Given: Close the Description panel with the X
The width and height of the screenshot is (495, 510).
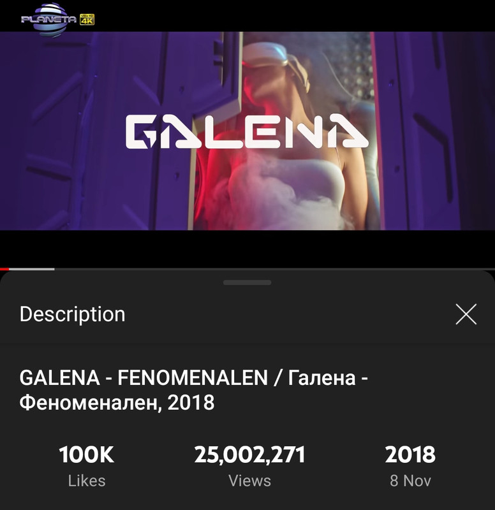Looking at the screenshot, I should click(x=466, y=314).
